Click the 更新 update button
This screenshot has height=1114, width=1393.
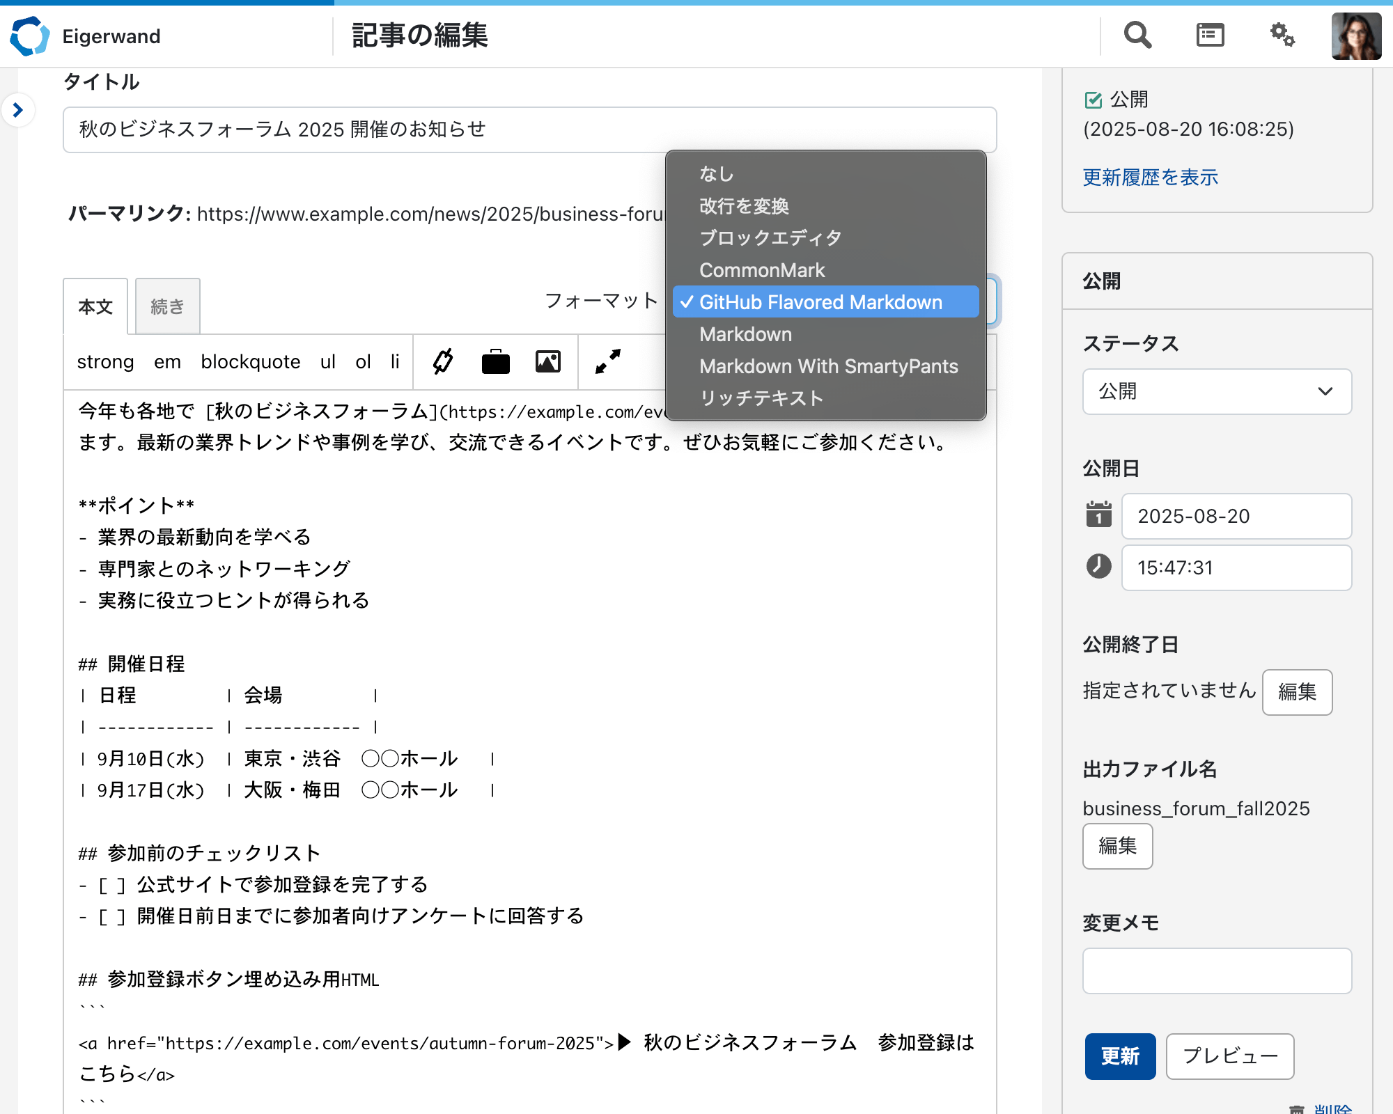pyautogui.click(x=1119, y=1056)
